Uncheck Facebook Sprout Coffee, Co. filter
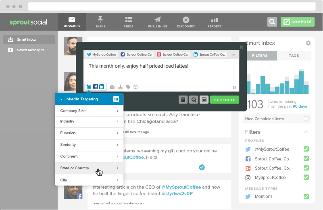 (x=306, y=158)
